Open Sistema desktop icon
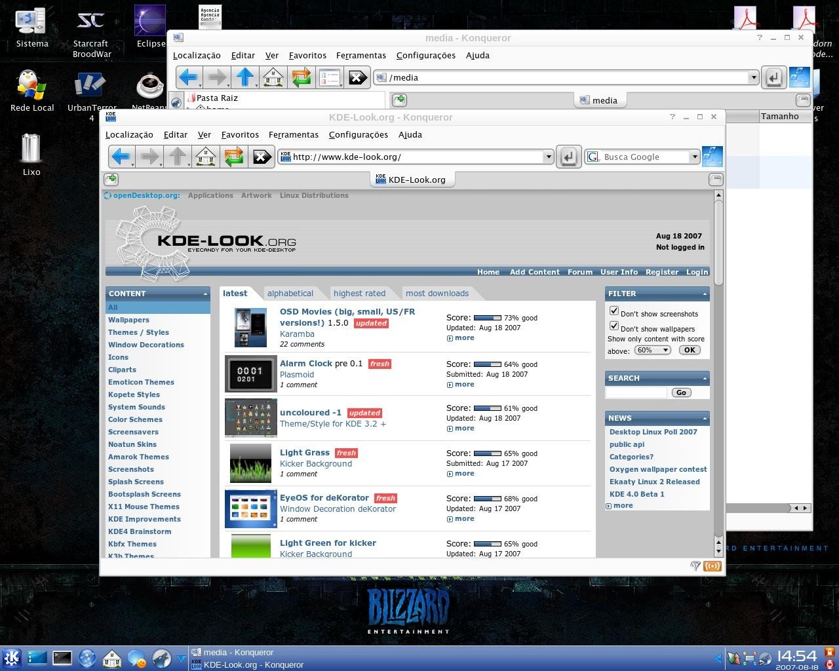 31,29
